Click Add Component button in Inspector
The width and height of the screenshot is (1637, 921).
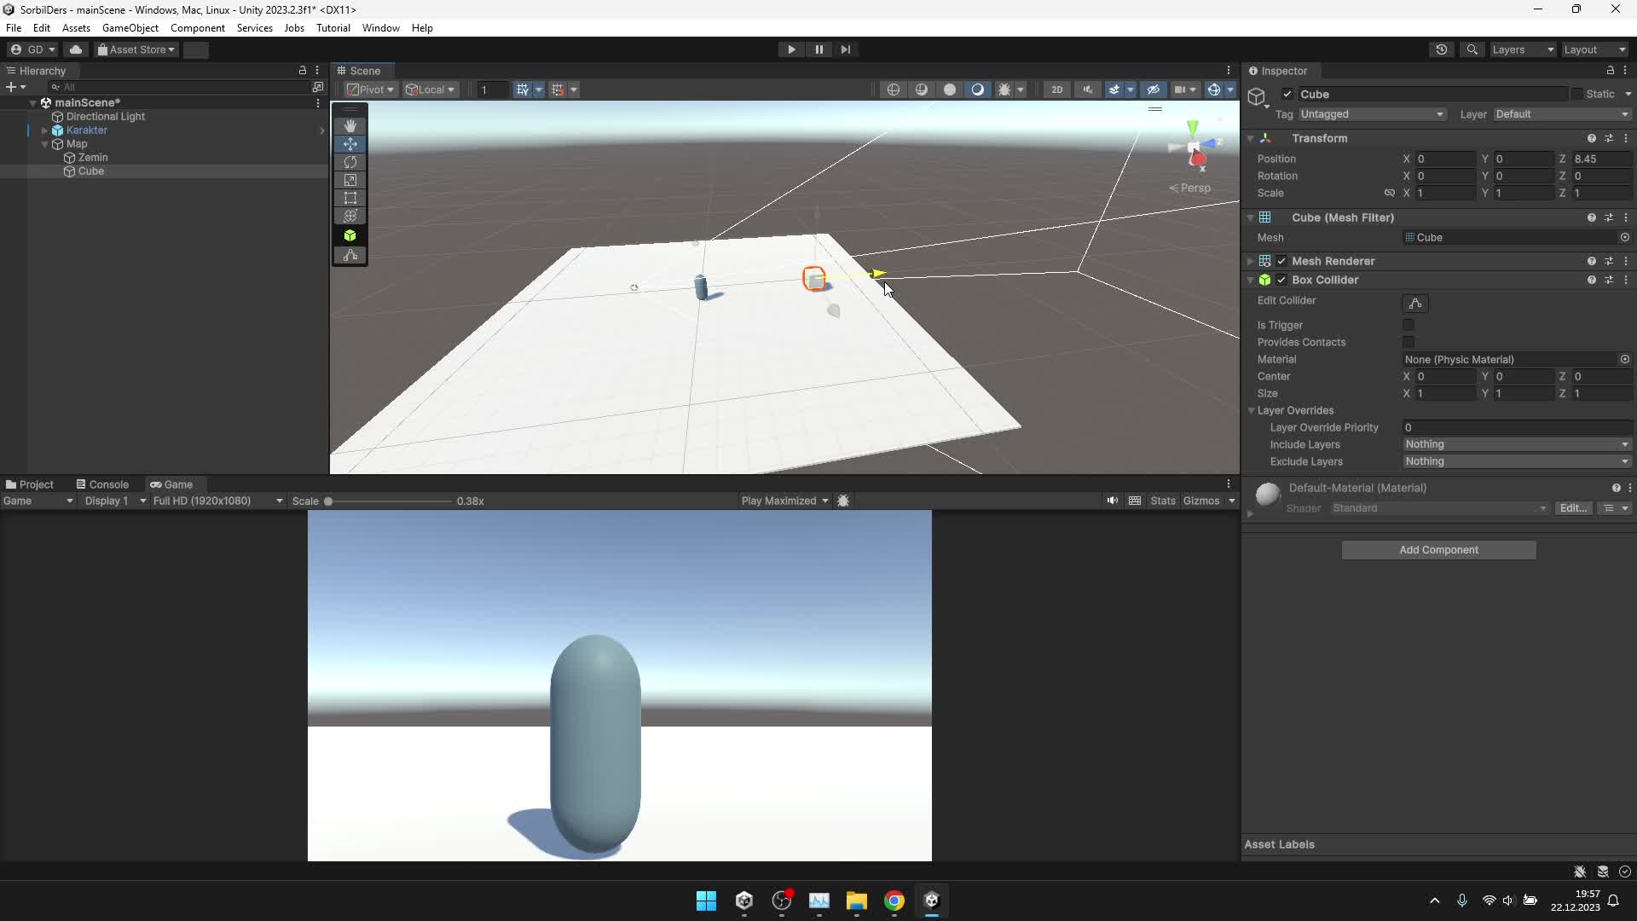1438,549
